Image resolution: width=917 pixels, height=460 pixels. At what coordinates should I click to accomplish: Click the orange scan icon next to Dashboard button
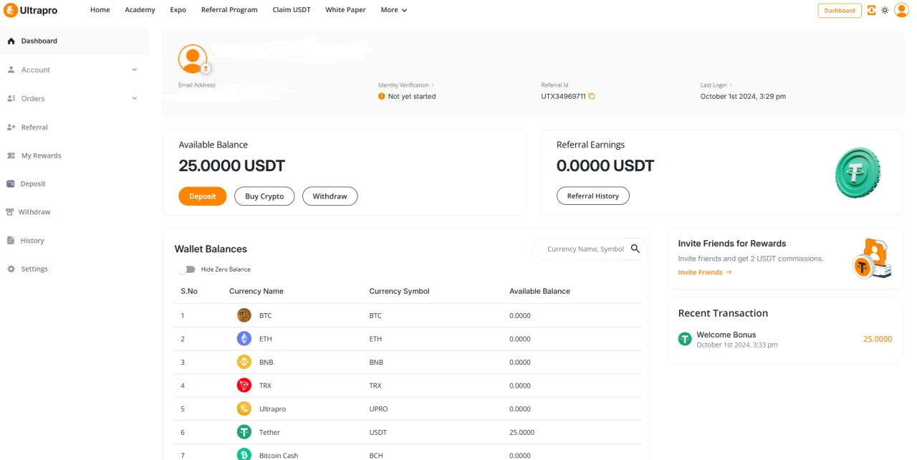(x=871, y=10)
